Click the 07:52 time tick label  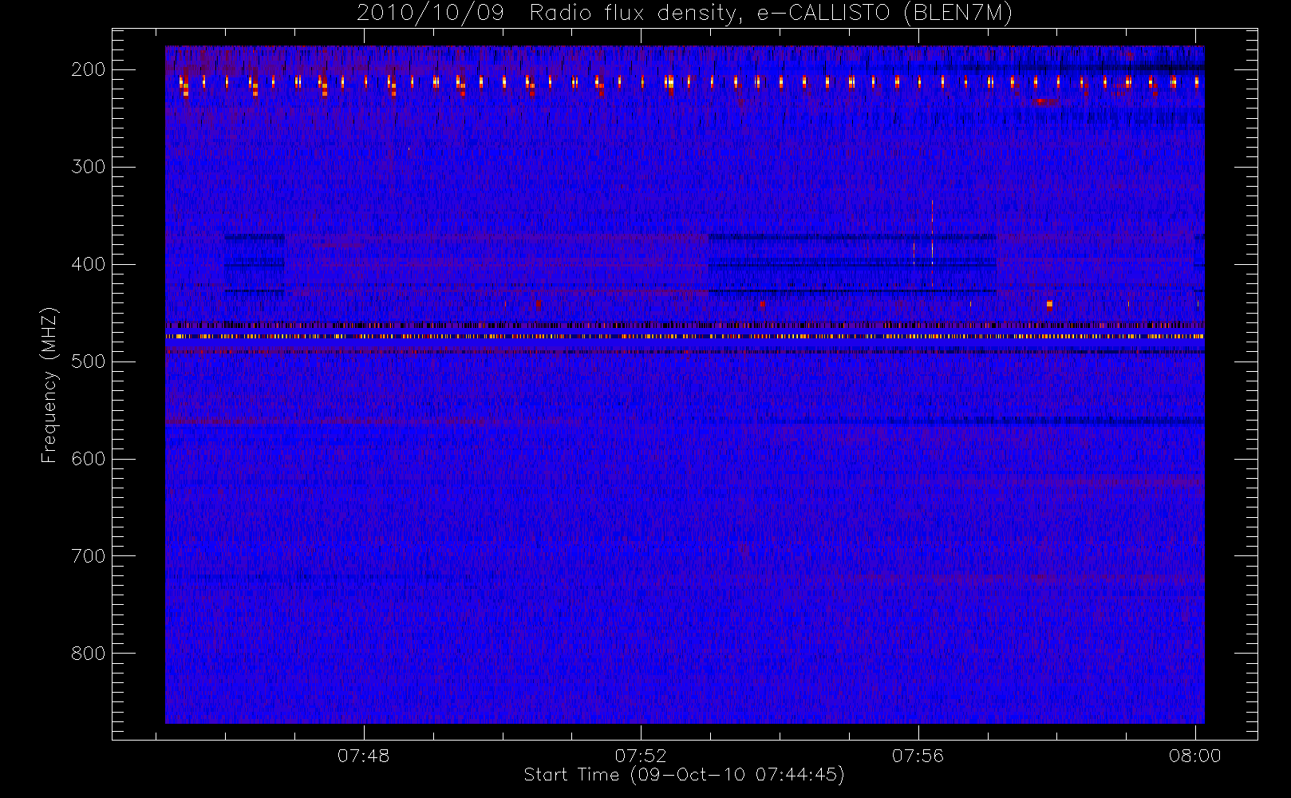tap(641, 756)
